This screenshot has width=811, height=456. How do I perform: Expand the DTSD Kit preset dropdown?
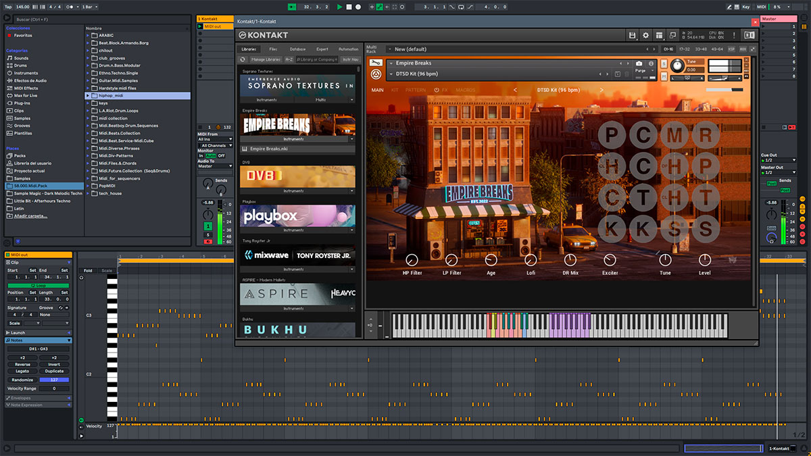(x=391, y=74)
